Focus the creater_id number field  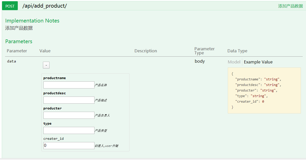click(x=69, y=146)
